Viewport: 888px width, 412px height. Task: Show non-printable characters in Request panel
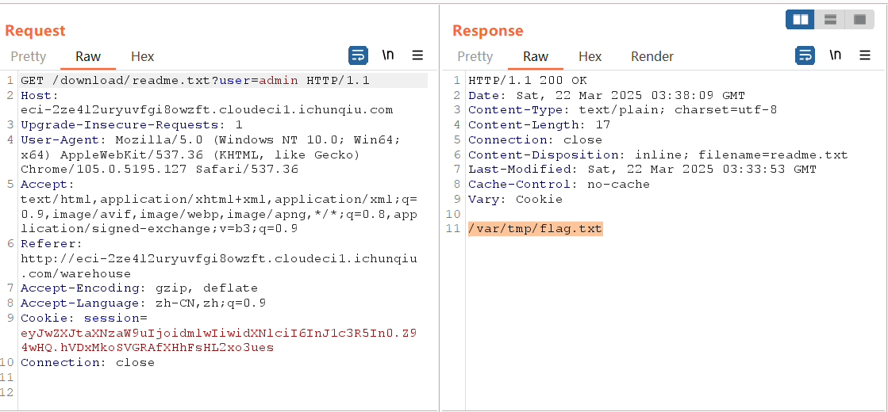[388, 55]
